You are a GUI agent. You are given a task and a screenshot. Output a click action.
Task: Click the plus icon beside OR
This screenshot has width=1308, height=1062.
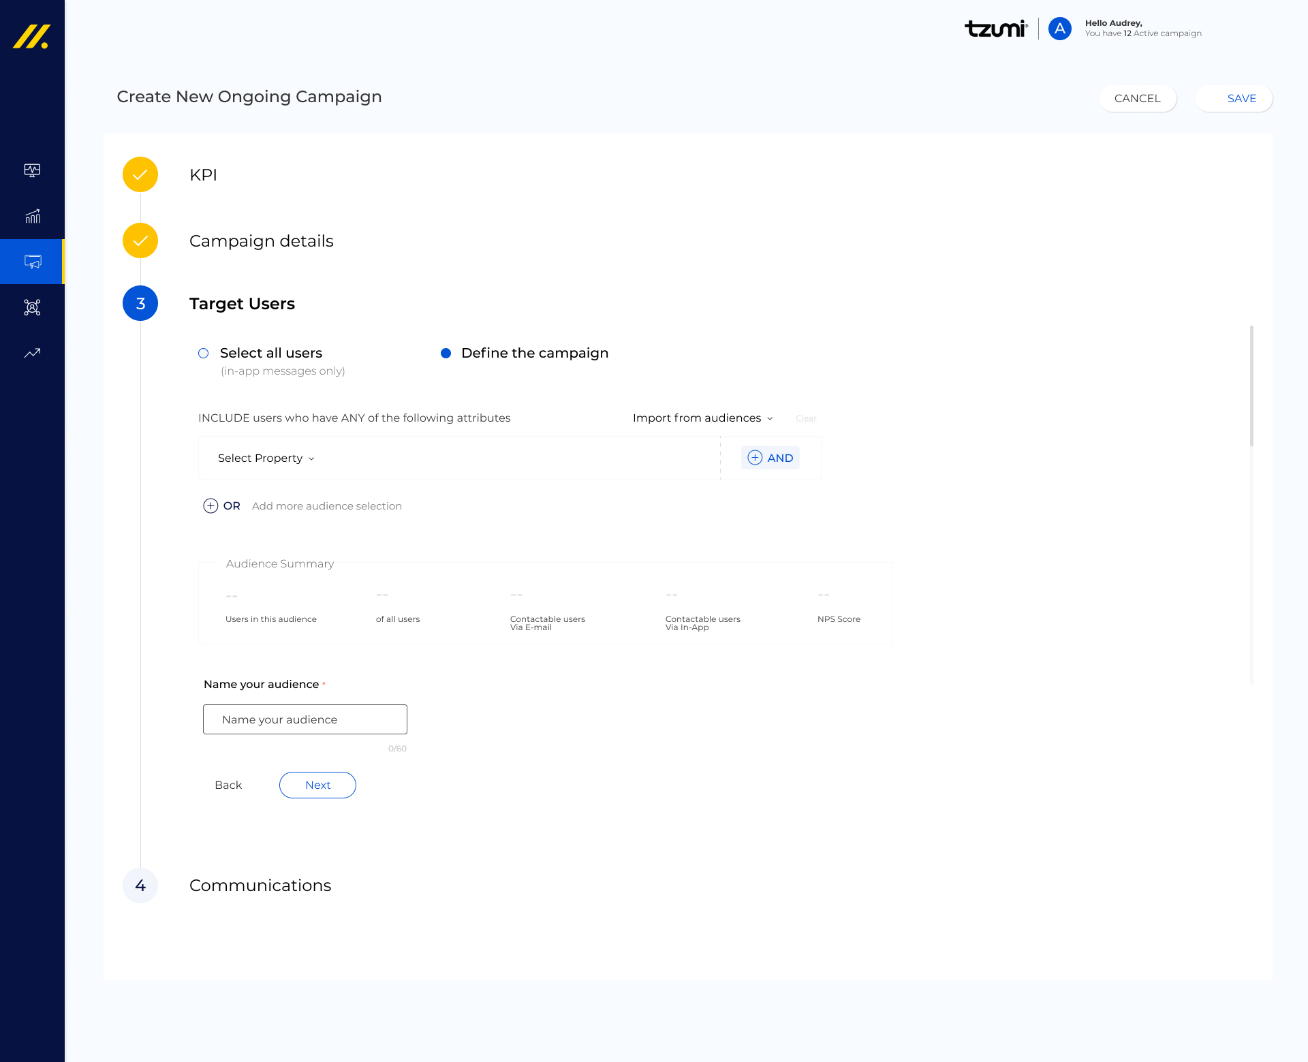coord(211,505)
